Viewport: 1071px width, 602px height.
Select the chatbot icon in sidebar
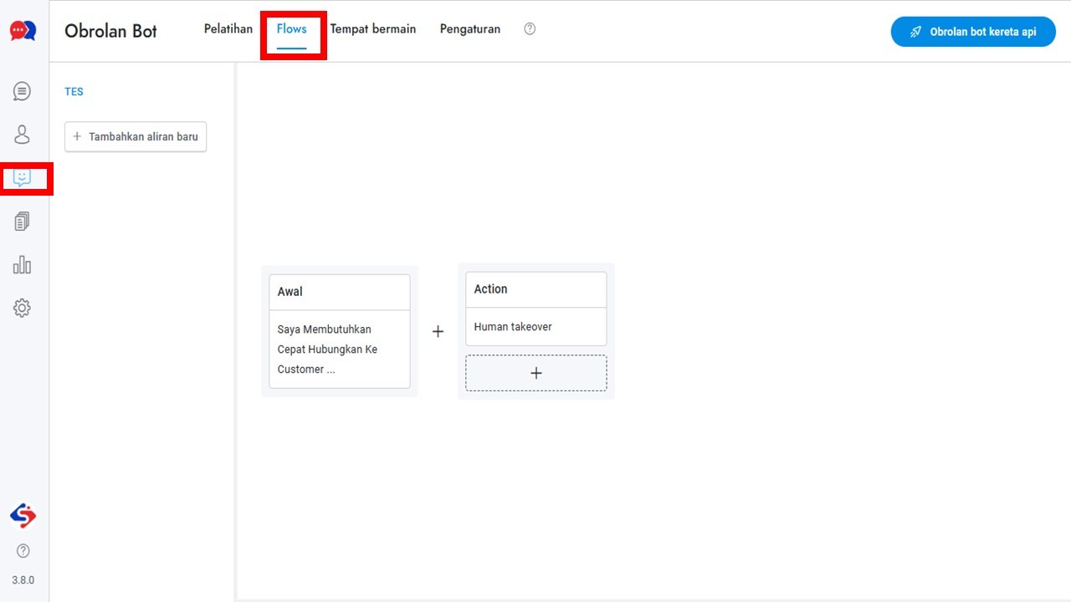tap(23, 178)
